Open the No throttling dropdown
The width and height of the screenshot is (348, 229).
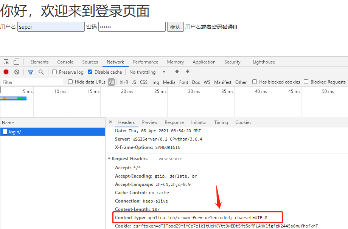pos(148,72)
